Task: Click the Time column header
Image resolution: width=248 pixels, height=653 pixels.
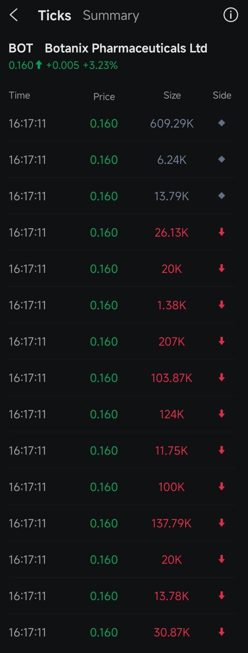Action: pos(19,95)
